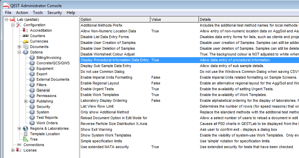Select Billing/Invoicing under Options
299x158 pixels.
(x=49, y=58)
